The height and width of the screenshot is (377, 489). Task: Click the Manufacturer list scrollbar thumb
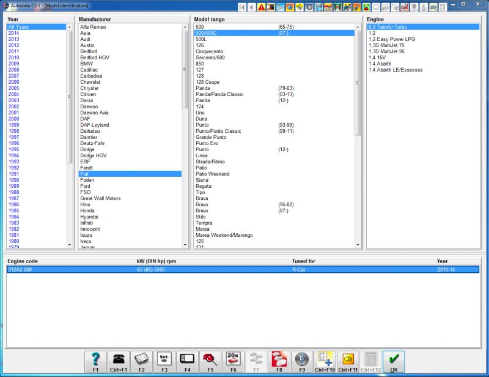(185, 69)
